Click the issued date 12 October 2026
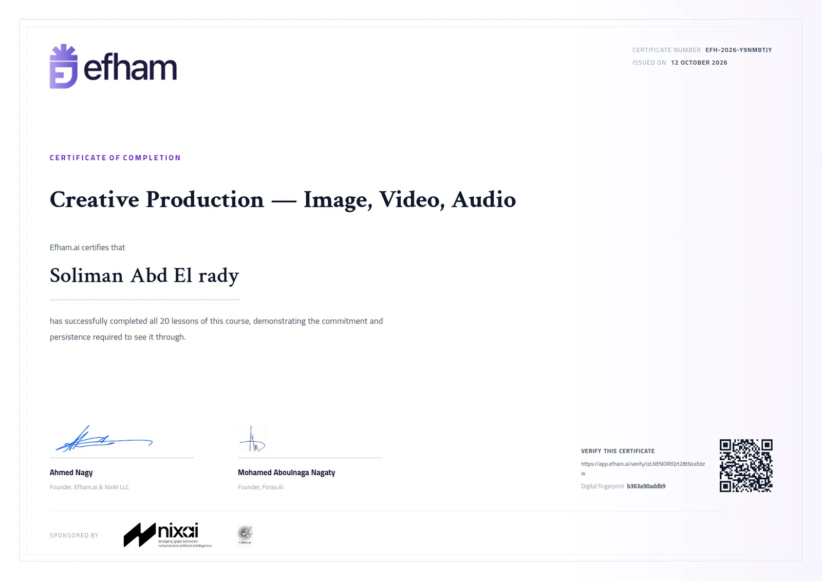This screenshot has height=581, width=822. click(x=699, y=63)
